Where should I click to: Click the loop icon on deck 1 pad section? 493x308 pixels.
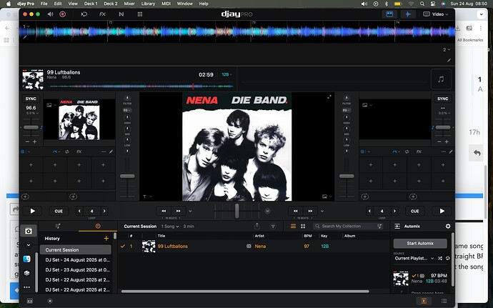[x=67, y=151]
